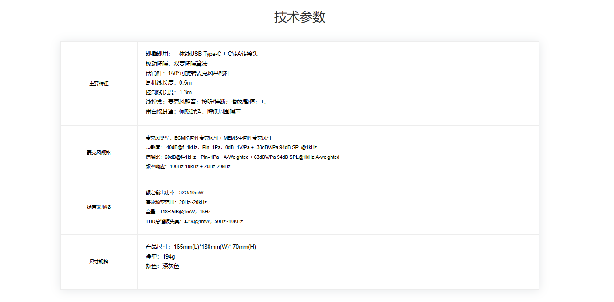
Task: Select the 线控盒 controls description line
Action: (209, 102)
